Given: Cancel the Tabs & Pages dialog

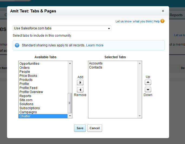Looking at the screenshot, I should click(x=95, y=128).
